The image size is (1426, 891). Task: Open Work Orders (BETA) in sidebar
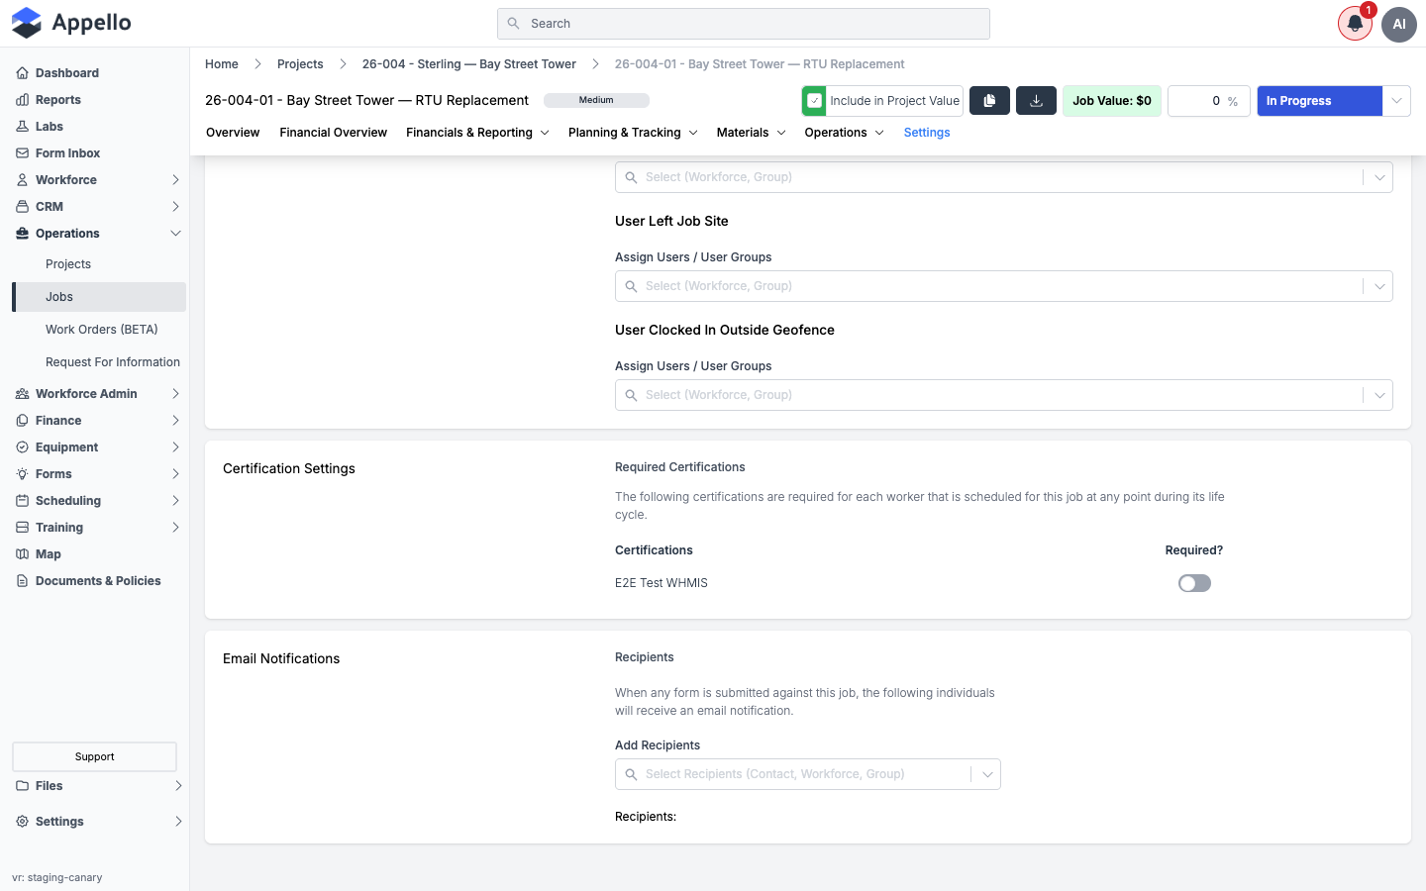pos(102,330)
